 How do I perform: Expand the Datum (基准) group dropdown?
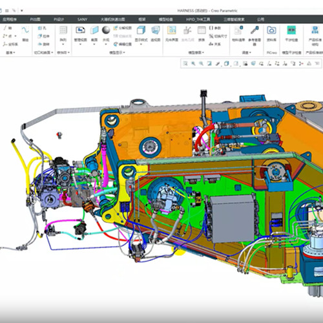pos(14,52)
